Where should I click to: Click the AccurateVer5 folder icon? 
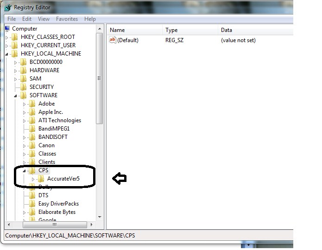(x=41, y=179)
